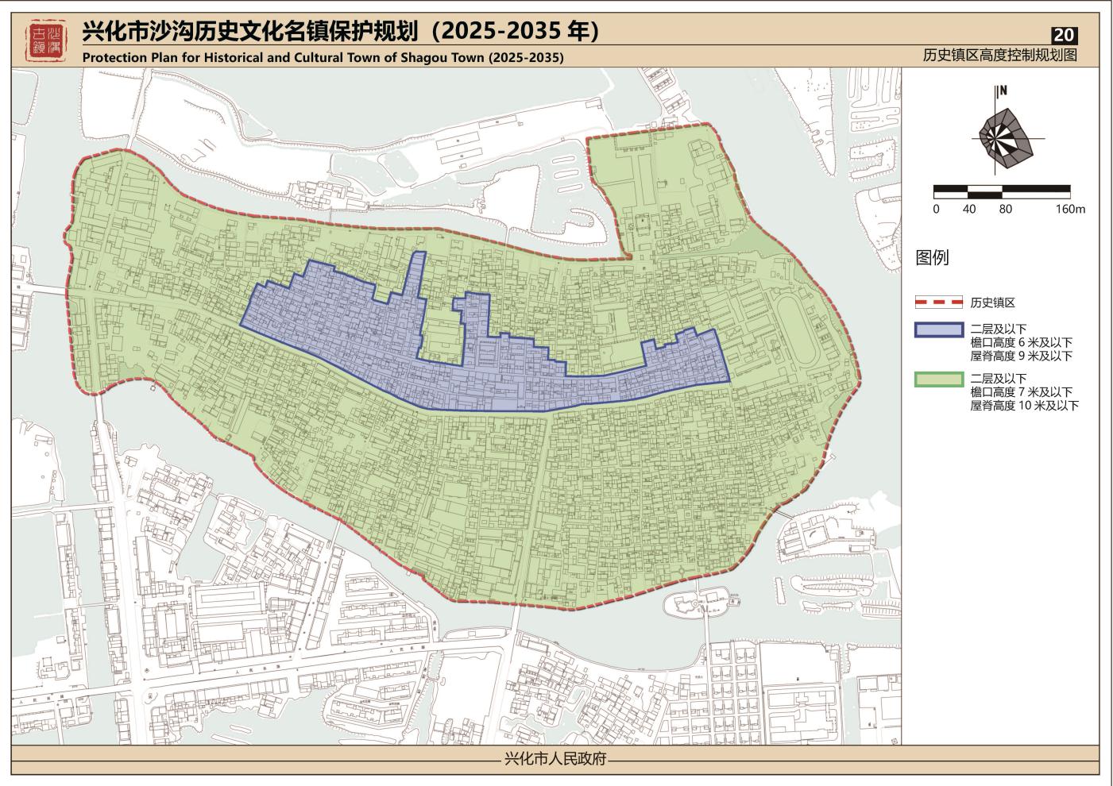Click the round island building south of town
1113x786 pixels.
point(697,603)
